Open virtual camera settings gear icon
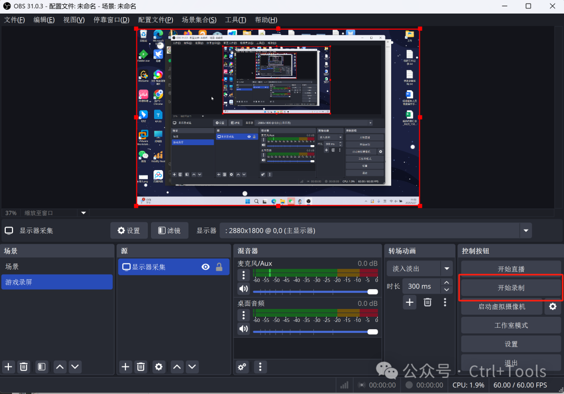Screen dimensions: 564x394 pyautogui.click(x=553, y=307)
